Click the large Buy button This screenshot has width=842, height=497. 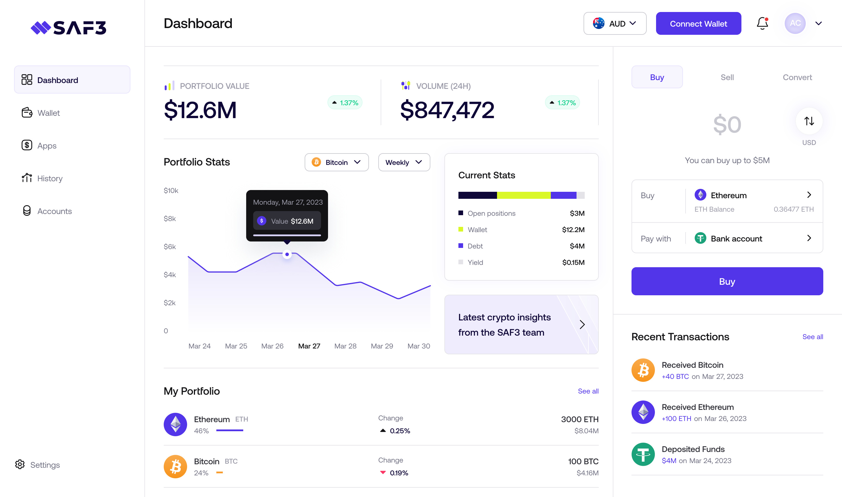pyautogui.click(x=727, y=281)
